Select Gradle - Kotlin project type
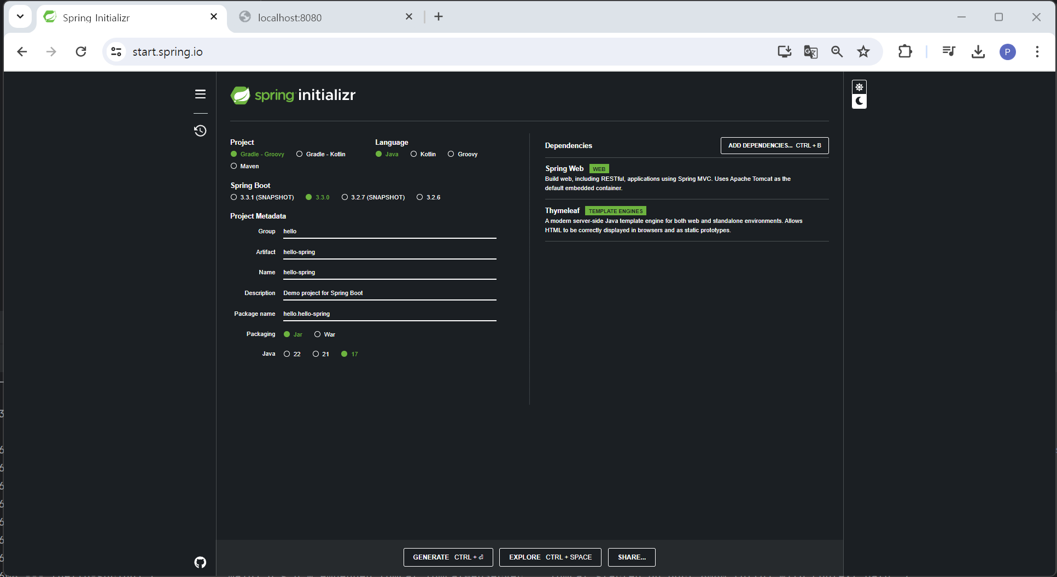Image resolution: width=1057 pixels, height=577 pixels. [321, 154]
